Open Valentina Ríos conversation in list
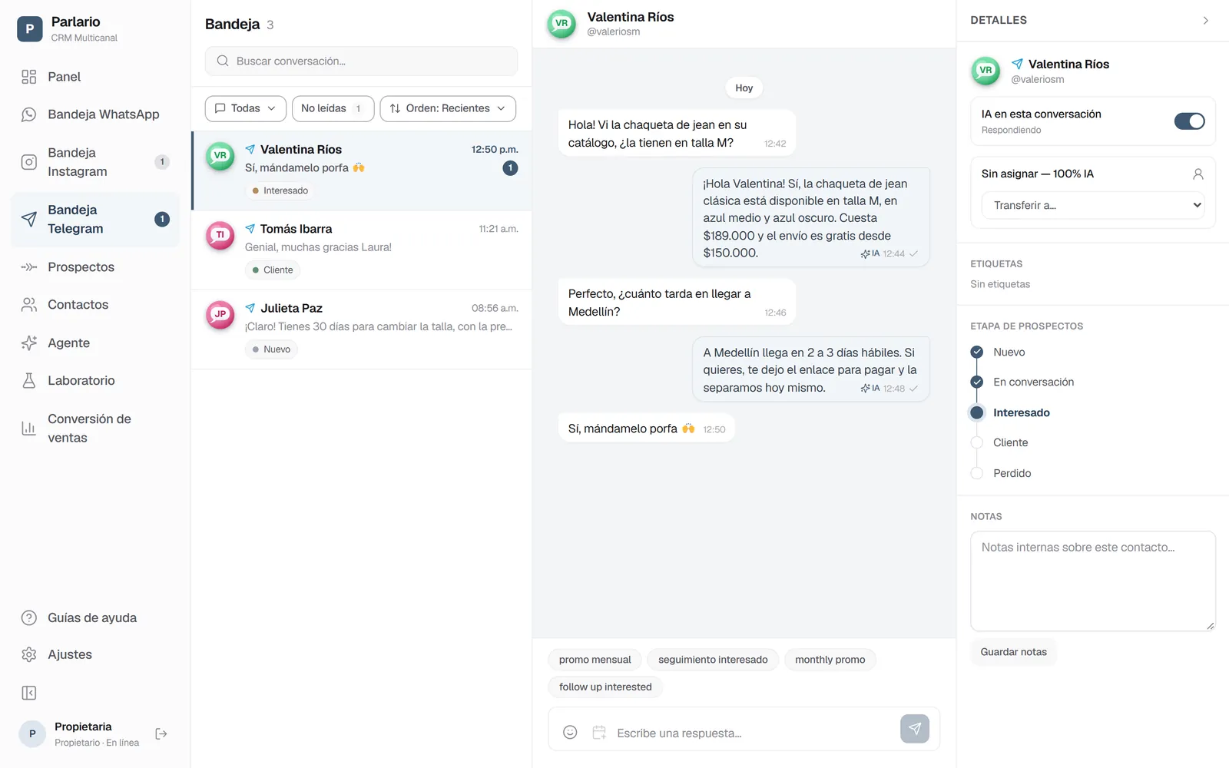 pyautogui.click(x=362, y=170)
